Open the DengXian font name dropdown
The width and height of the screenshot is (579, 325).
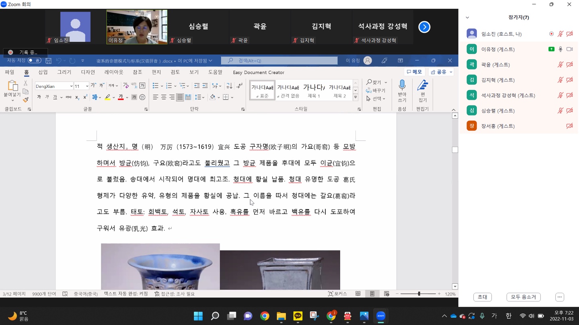click(71, 86)
